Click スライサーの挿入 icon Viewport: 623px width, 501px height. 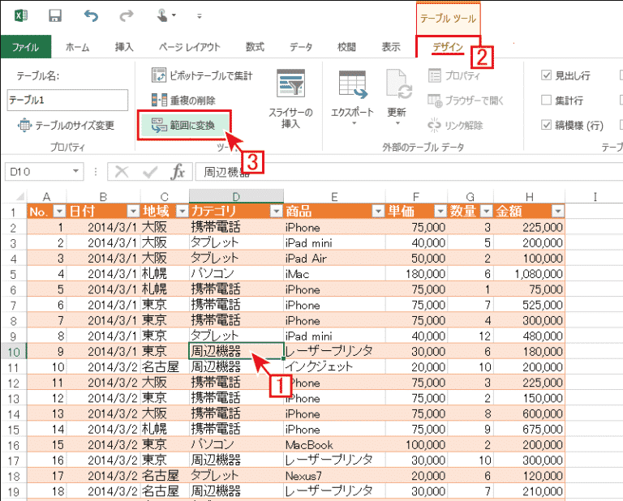[x=291, y=83]
